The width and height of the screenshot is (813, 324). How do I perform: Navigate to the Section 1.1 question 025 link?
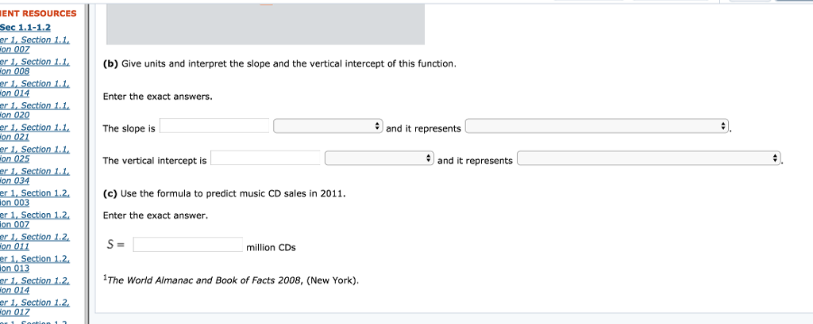click(35, 154)
